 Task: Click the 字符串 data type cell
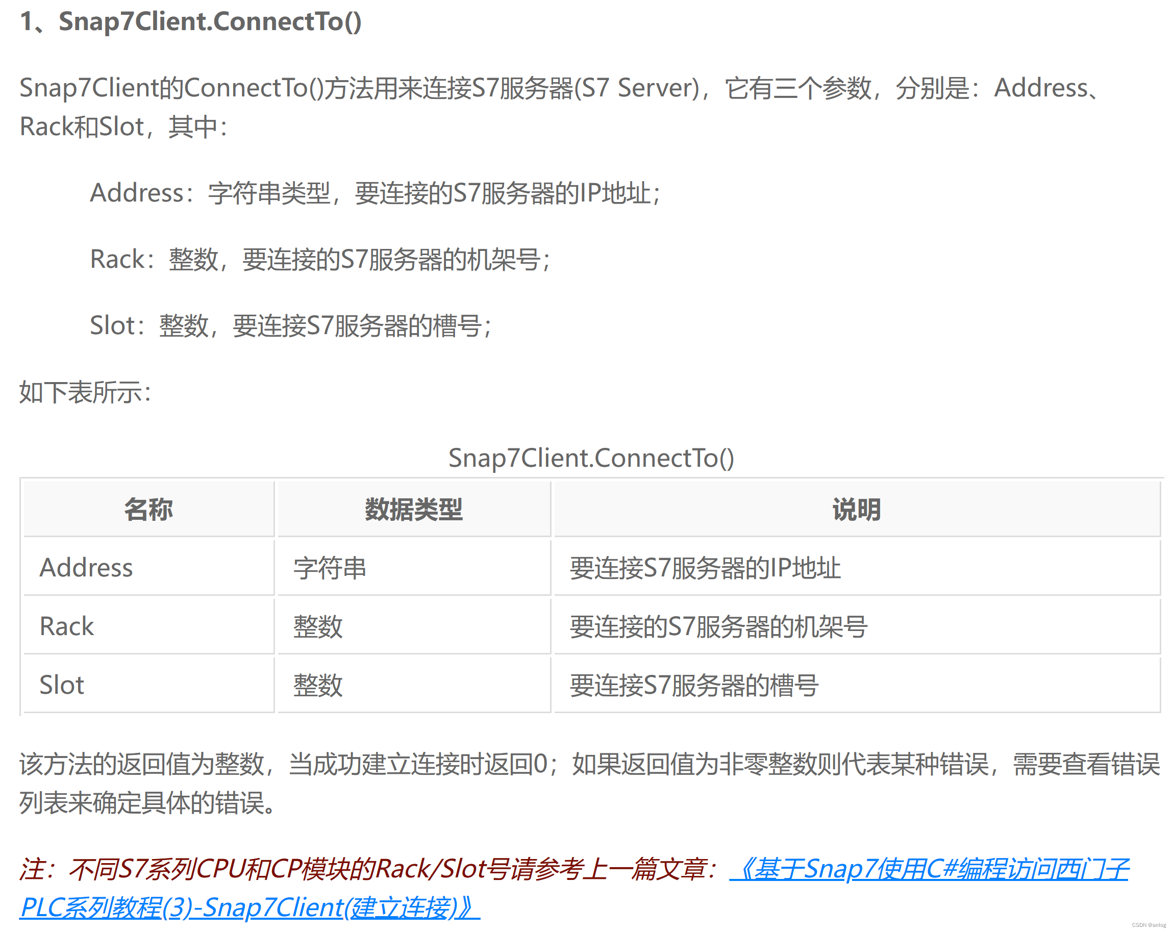point(330,568)
